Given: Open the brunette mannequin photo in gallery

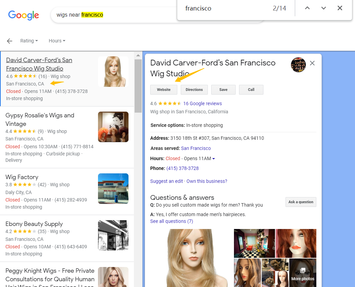Looking at the screenshot, I should (x=248, y=273).
